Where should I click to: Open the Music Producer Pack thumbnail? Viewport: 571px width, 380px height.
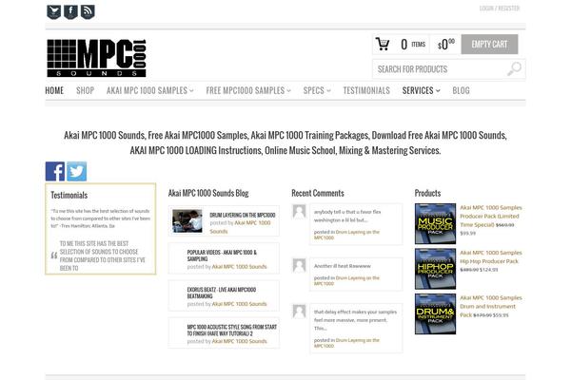(435, 223)
